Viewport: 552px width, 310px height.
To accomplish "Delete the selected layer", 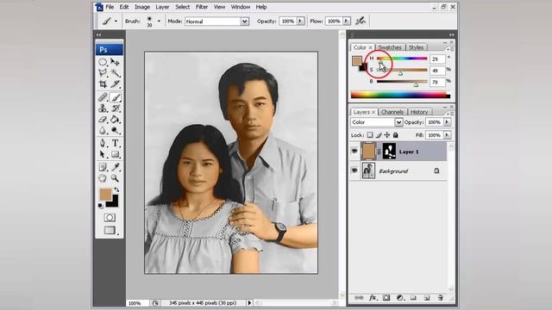I will [x=441, y=298].
